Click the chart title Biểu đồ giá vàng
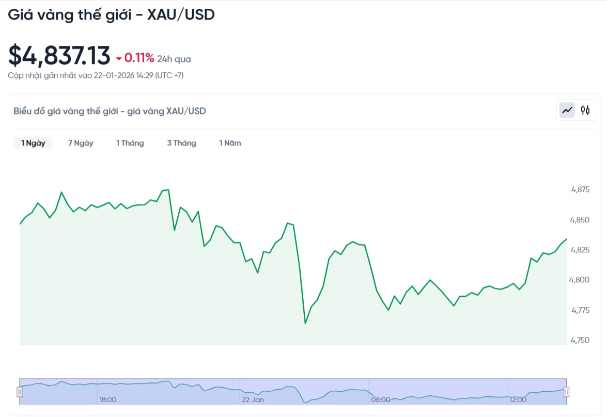Image resolution: width=607 pixels, height=417 pixels. 109,111
